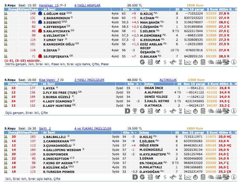The image size is (244, 184).
Task: Click the horse head icon in race 4 toolbar
Action: [211, 111]
